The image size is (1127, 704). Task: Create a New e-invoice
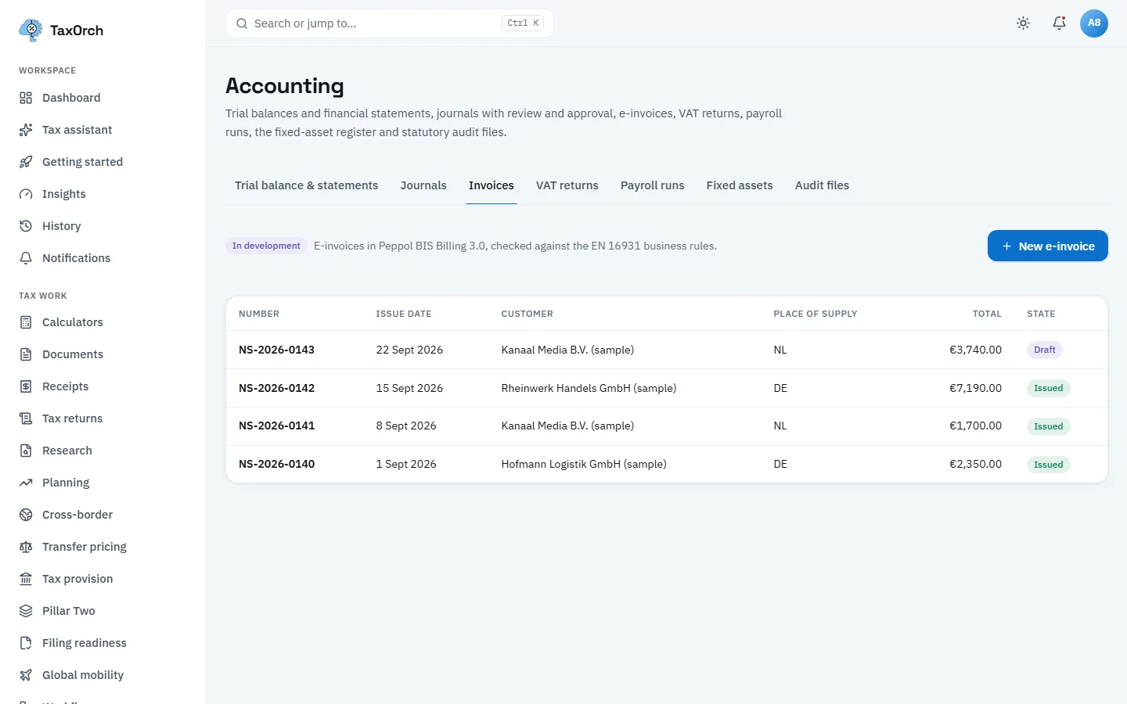click(x=1048, y=246)
